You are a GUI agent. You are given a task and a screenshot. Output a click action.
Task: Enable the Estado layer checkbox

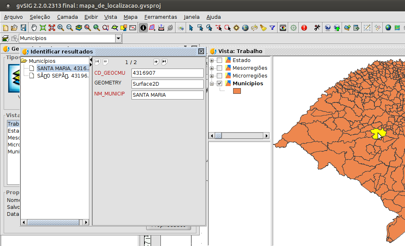point(220,60)
